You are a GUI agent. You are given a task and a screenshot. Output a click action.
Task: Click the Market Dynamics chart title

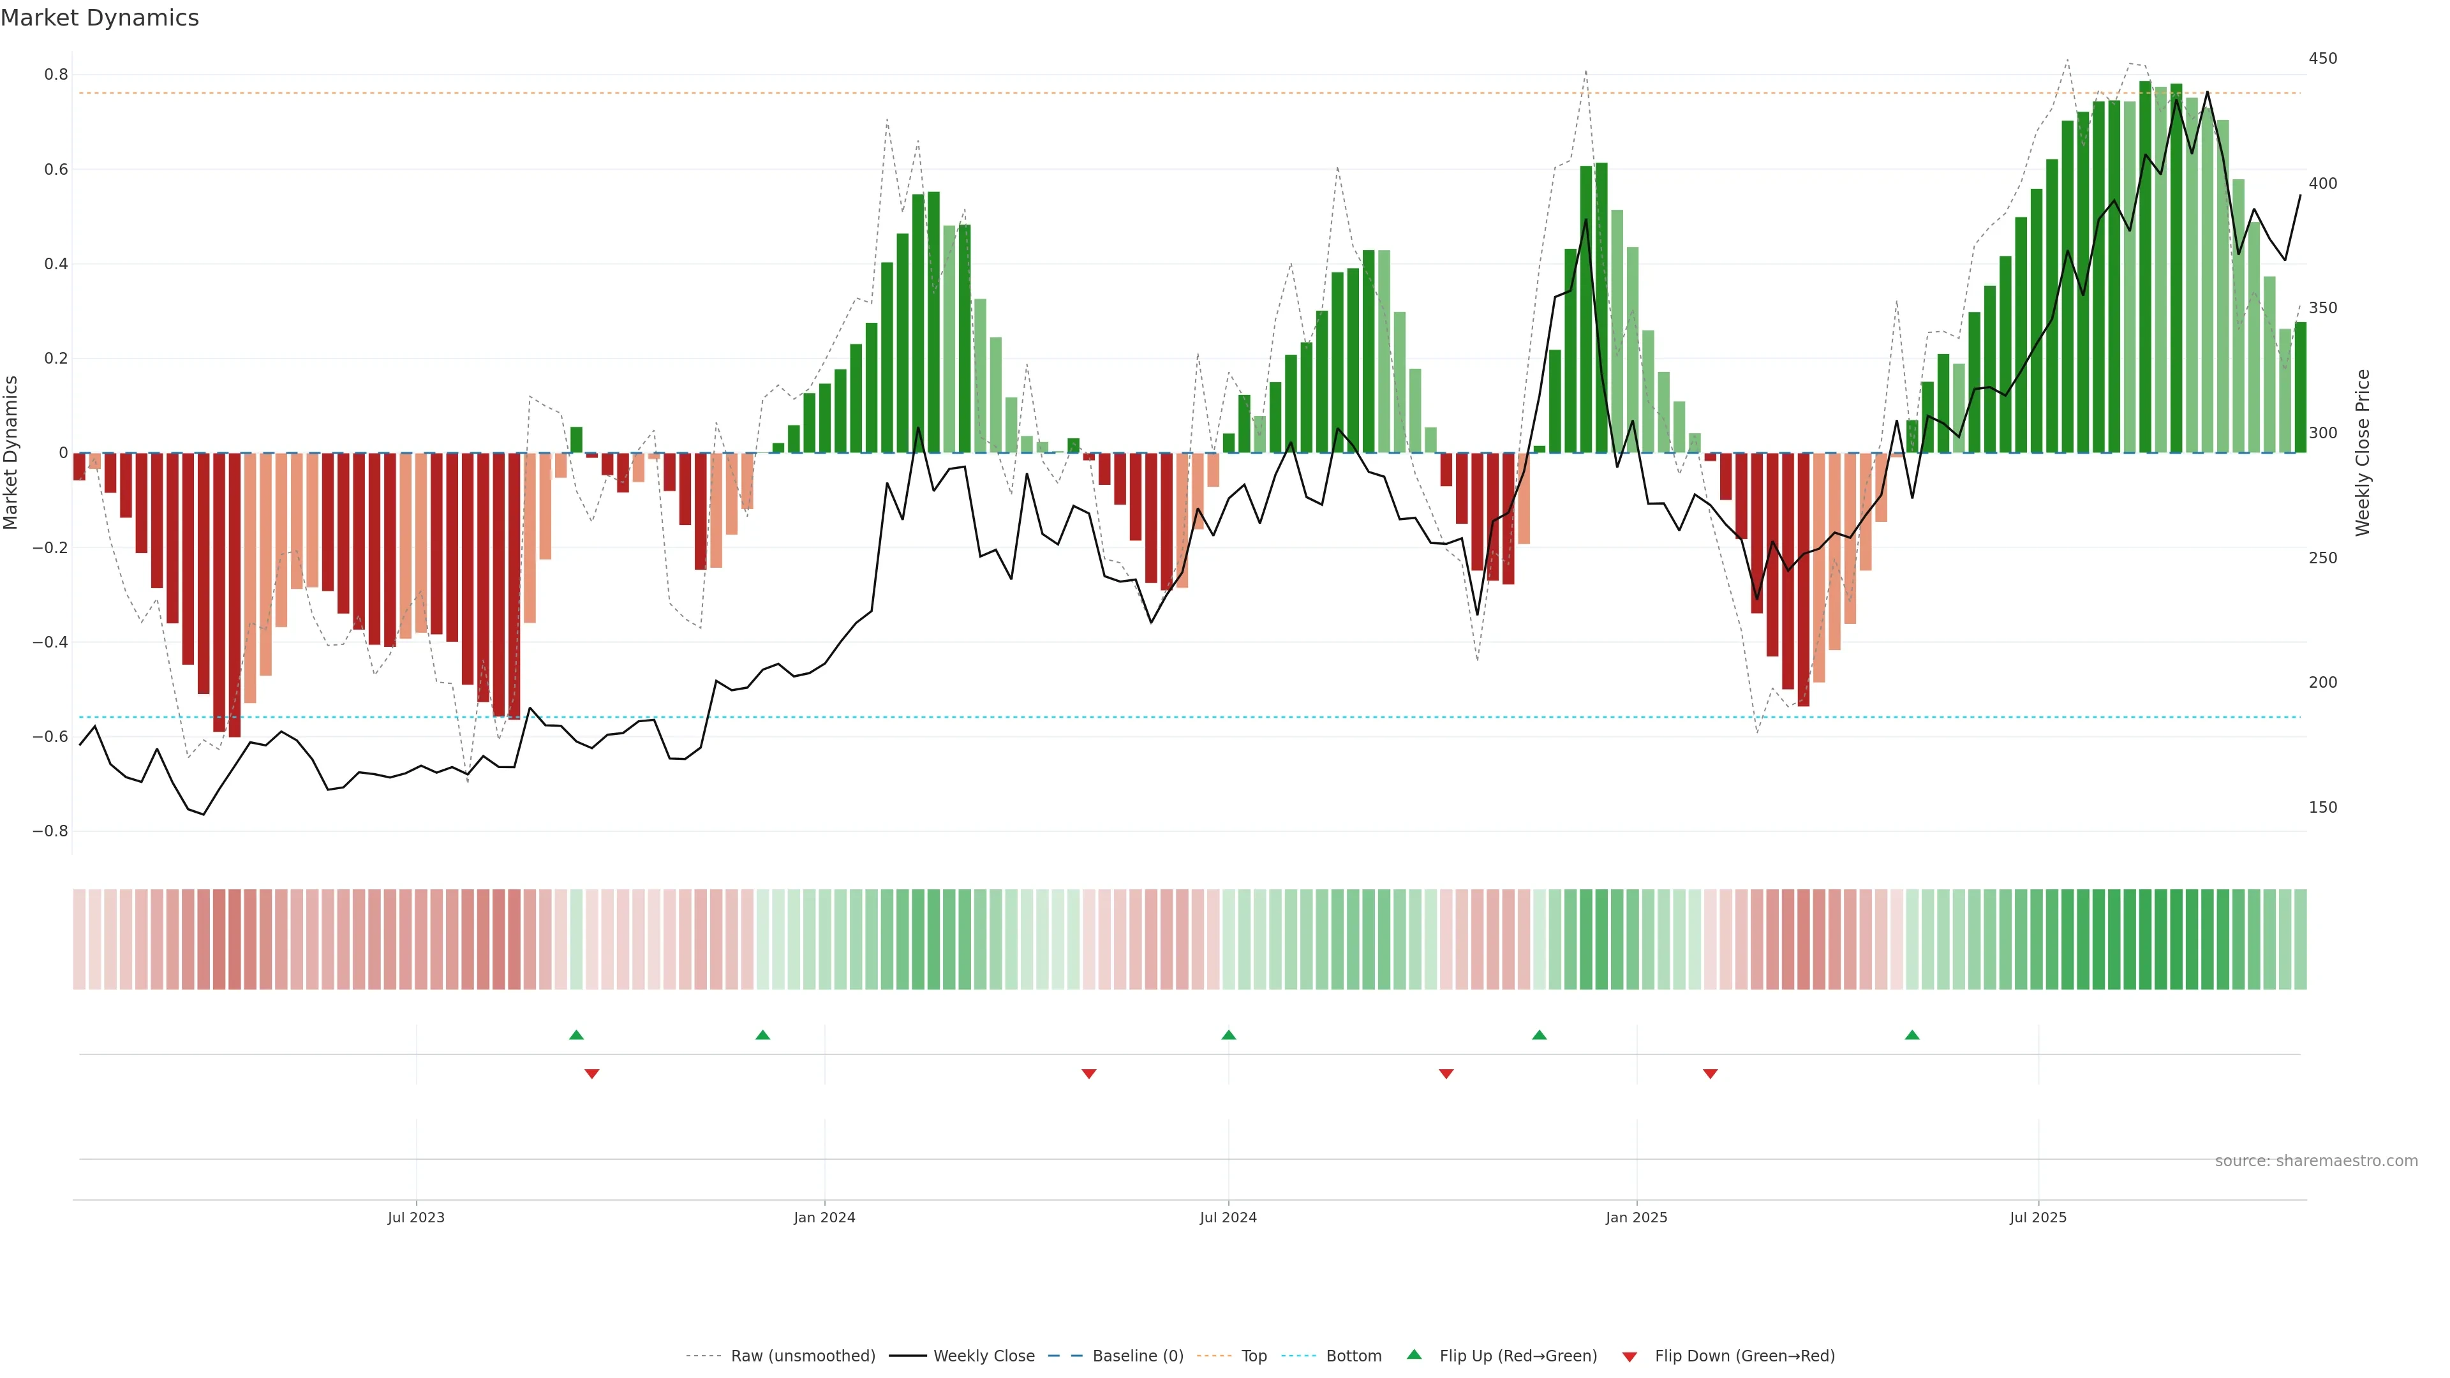pos(100,18)
